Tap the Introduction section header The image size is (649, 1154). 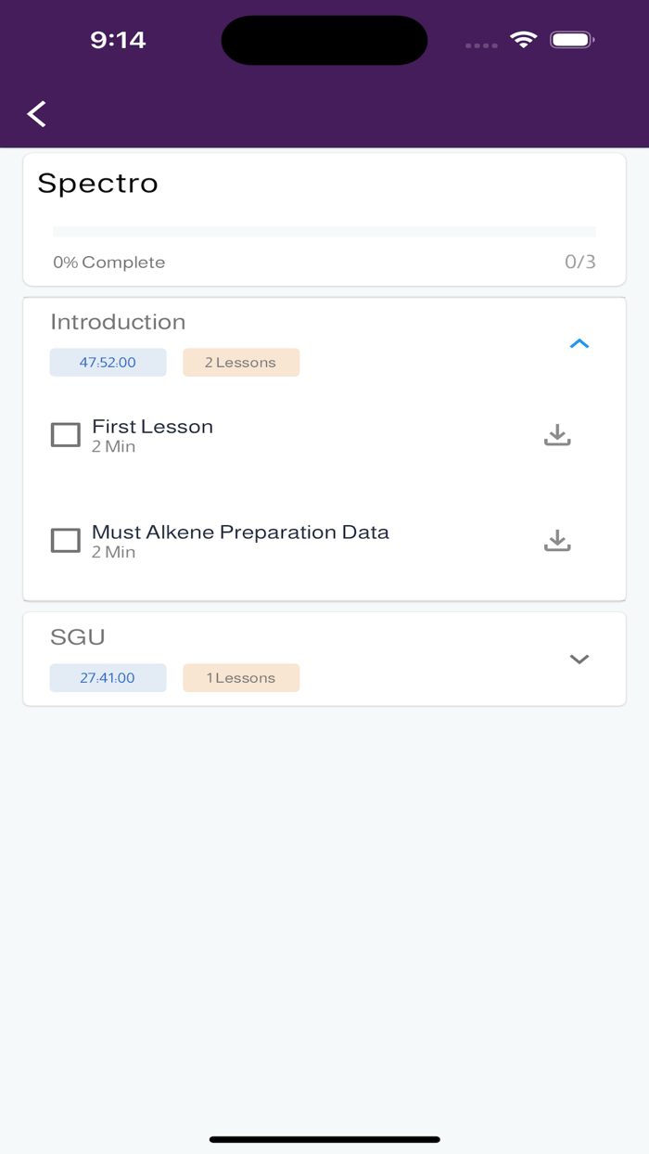click(118, 322)
